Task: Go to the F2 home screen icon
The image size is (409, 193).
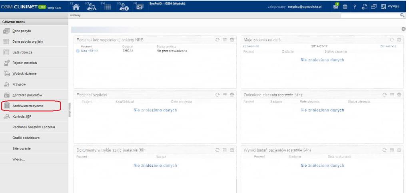Action: [76, 7]
